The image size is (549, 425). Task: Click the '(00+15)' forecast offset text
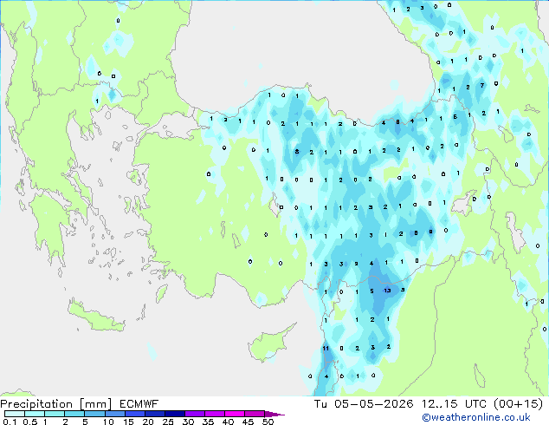[x=518, y=404]
